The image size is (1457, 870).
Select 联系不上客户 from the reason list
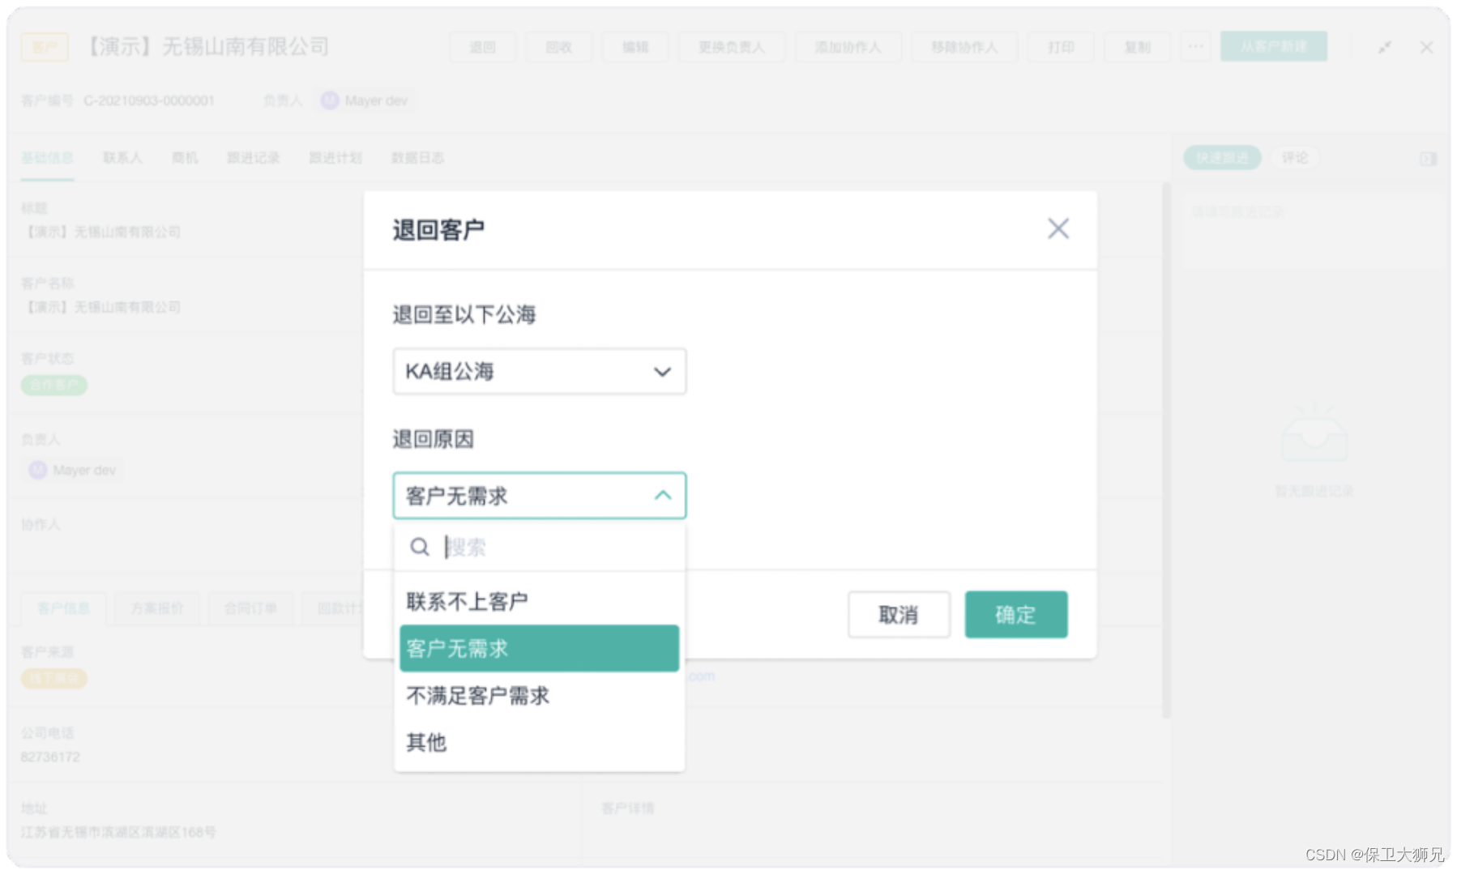pos(539,601)
